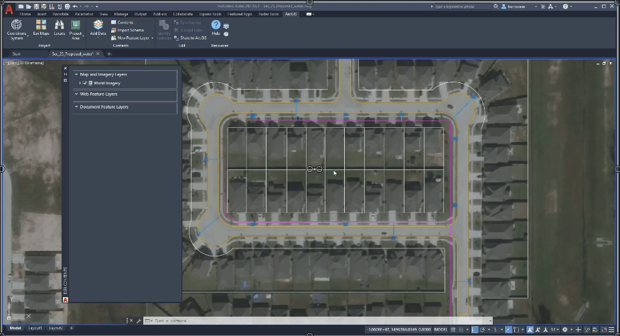Collapse the Map and Imagery Layers section
The width and height of the screenshot is (620, 336).
tap(76, 74)
